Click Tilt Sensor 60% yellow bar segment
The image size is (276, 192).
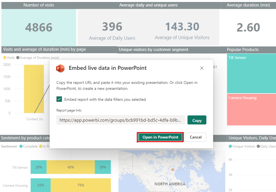point(71,167)
